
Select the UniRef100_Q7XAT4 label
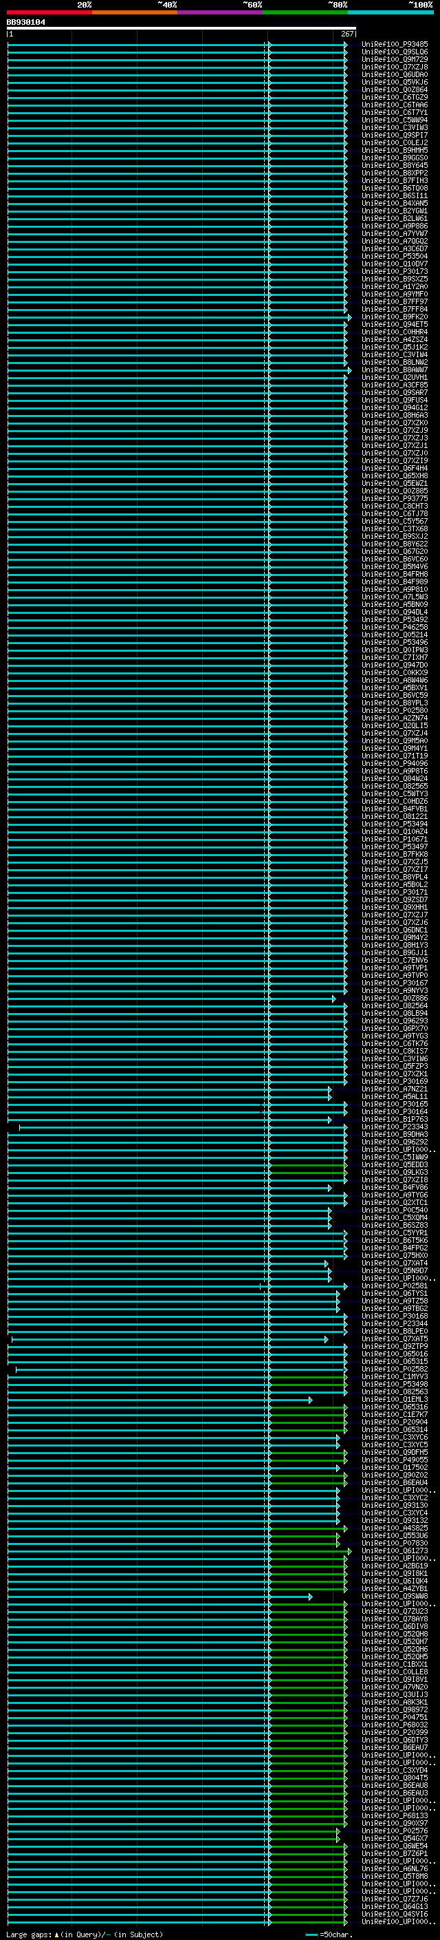(395, 1264)
